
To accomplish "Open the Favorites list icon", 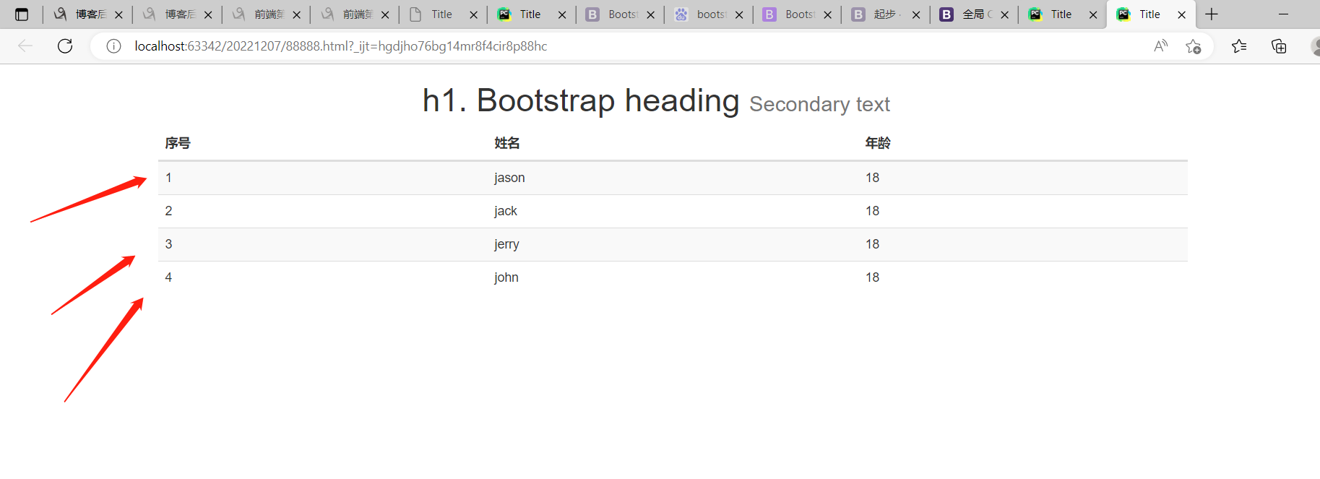I will [1239, 46].
